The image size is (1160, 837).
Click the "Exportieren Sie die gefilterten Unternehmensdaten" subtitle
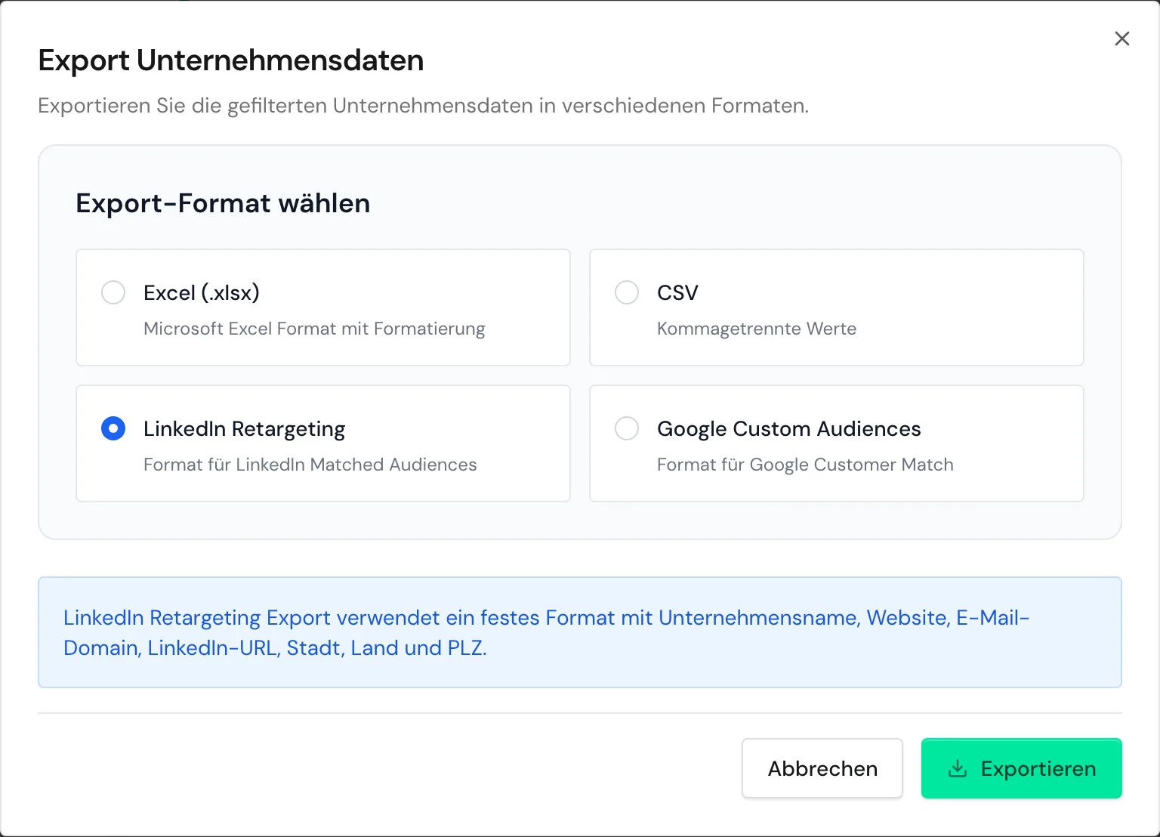point(423,106)
